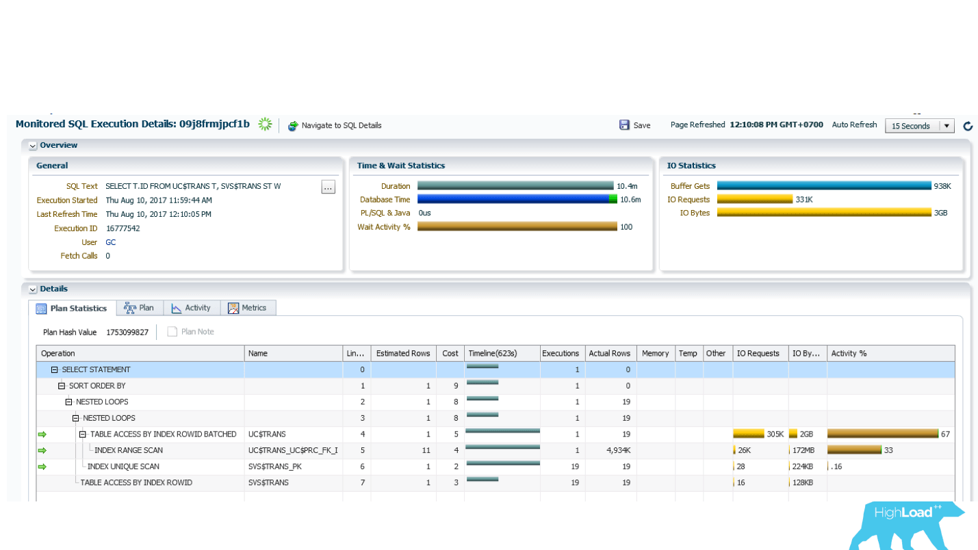978x550 pixels.
Task: Click green arrow beside INDEX RANGE SCAN
Action: tap(42, 450)
